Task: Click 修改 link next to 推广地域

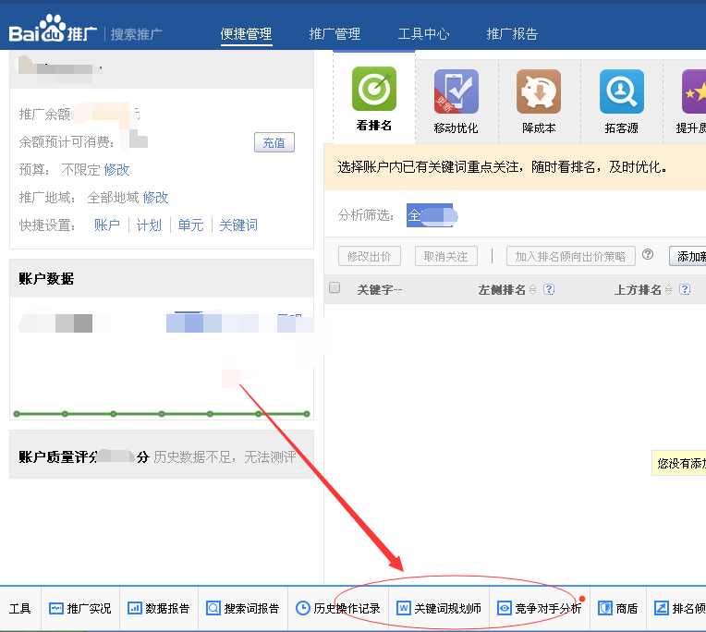Action: pos(155,198)
